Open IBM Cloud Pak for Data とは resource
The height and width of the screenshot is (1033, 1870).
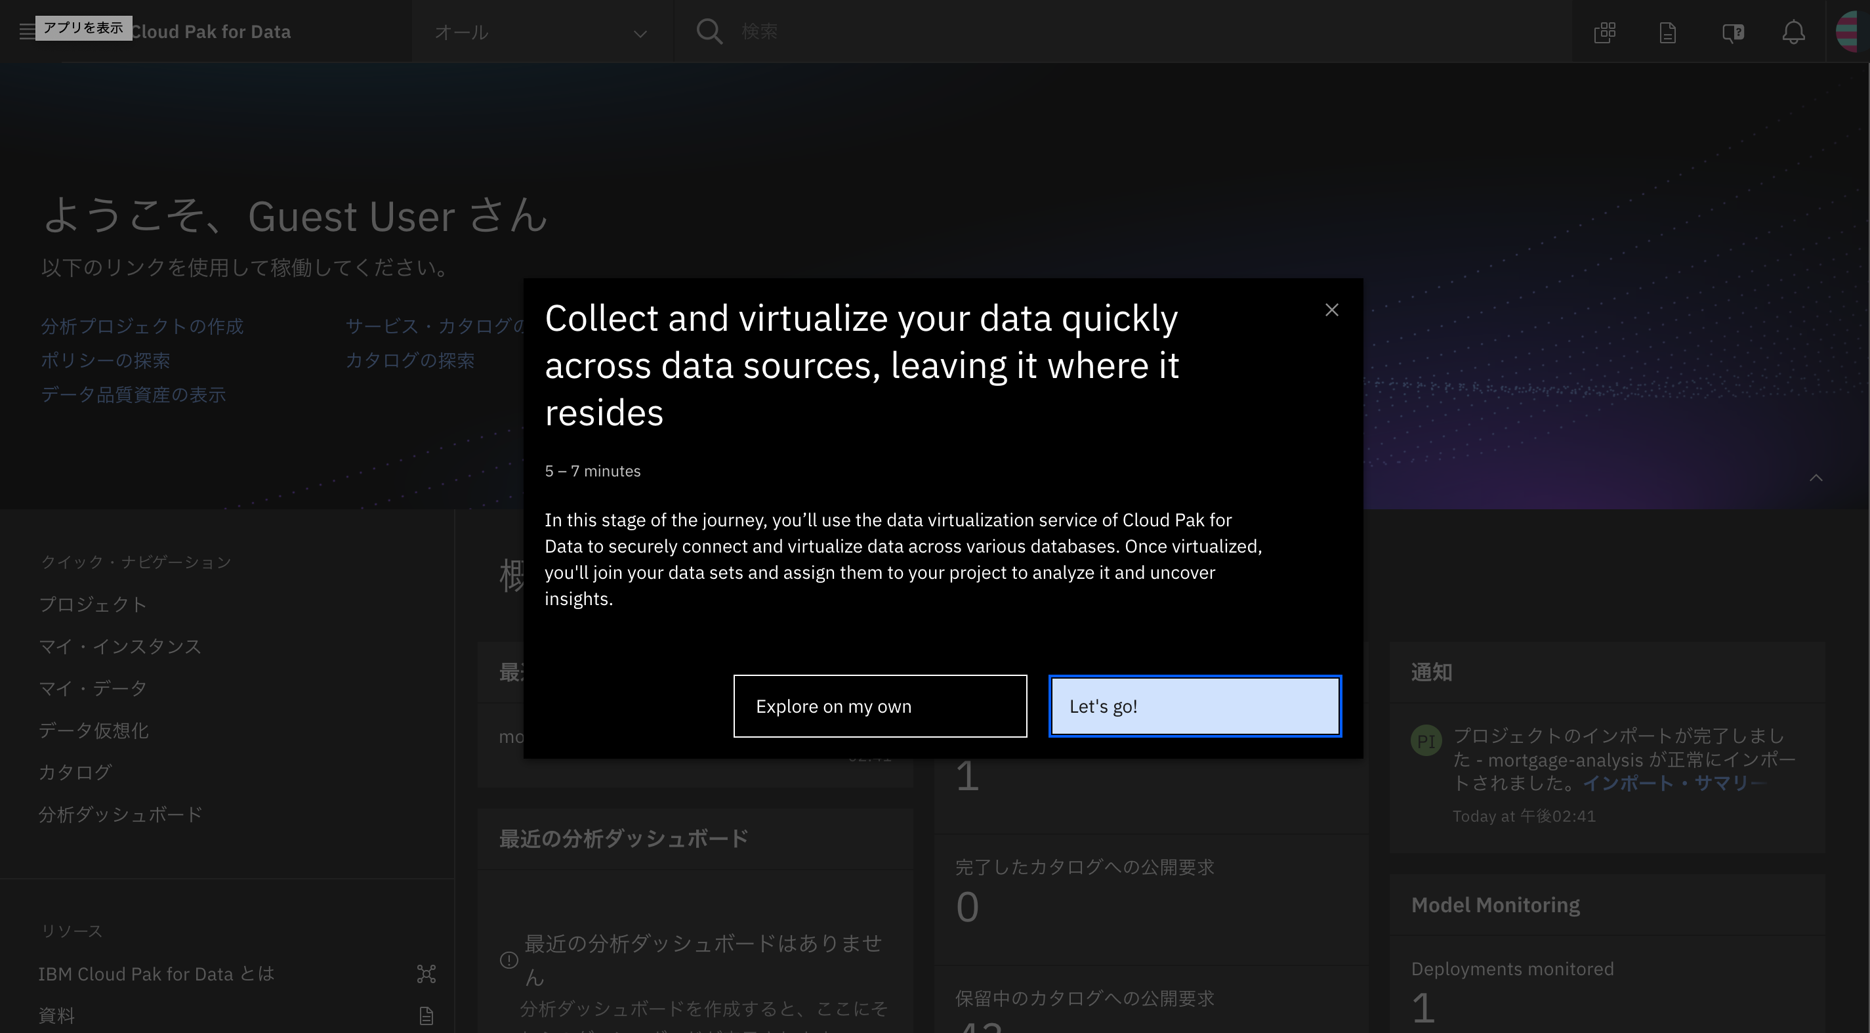(156, 973)
